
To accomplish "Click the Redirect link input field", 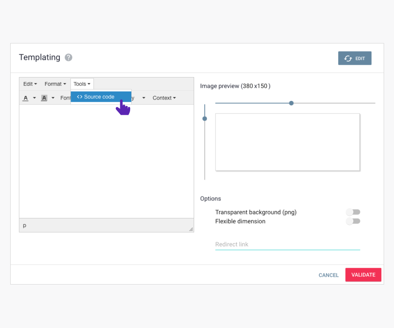I will [x=287, y=244].
